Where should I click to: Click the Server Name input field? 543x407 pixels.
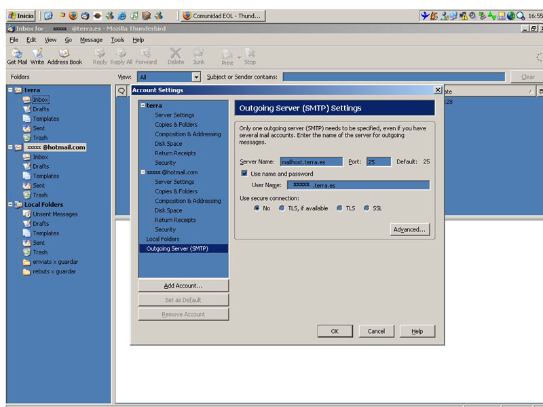[312, 161]
